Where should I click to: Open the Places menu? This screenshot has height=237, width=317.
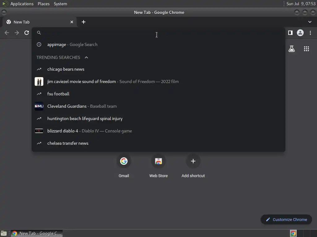coord(44,4)
